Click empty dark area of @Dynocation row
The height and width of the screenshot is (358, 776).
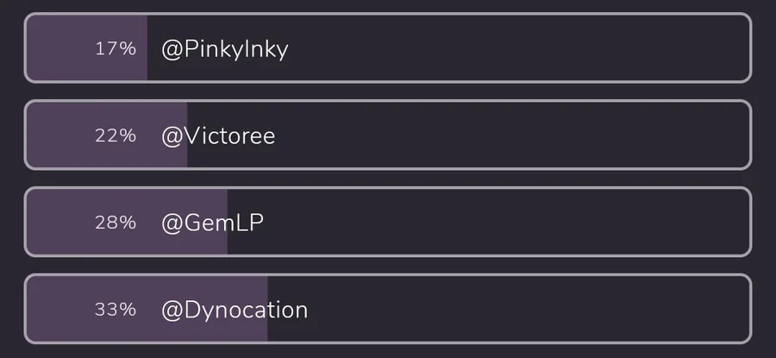click(529, 309)
